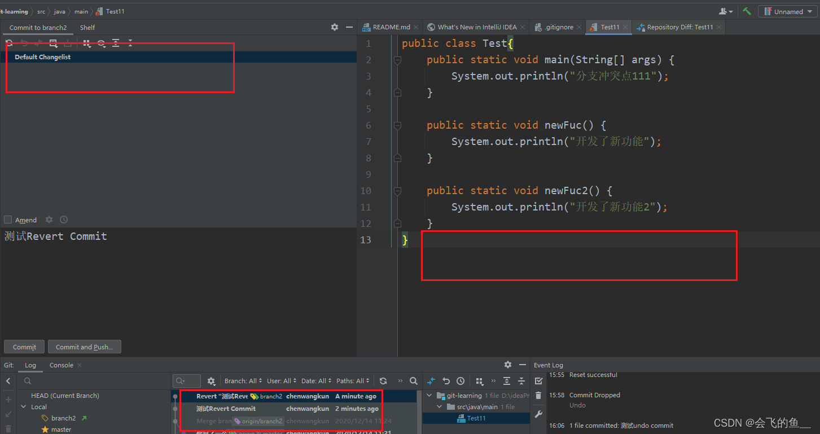Screen dimensions: 820x434
Task: Close the Test11 editor tab
Action: 625,27
